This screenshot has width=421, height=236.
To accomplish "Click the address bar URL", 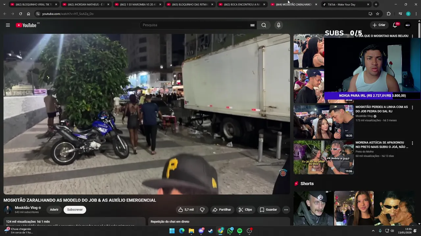I will click(x=68, y=14).
